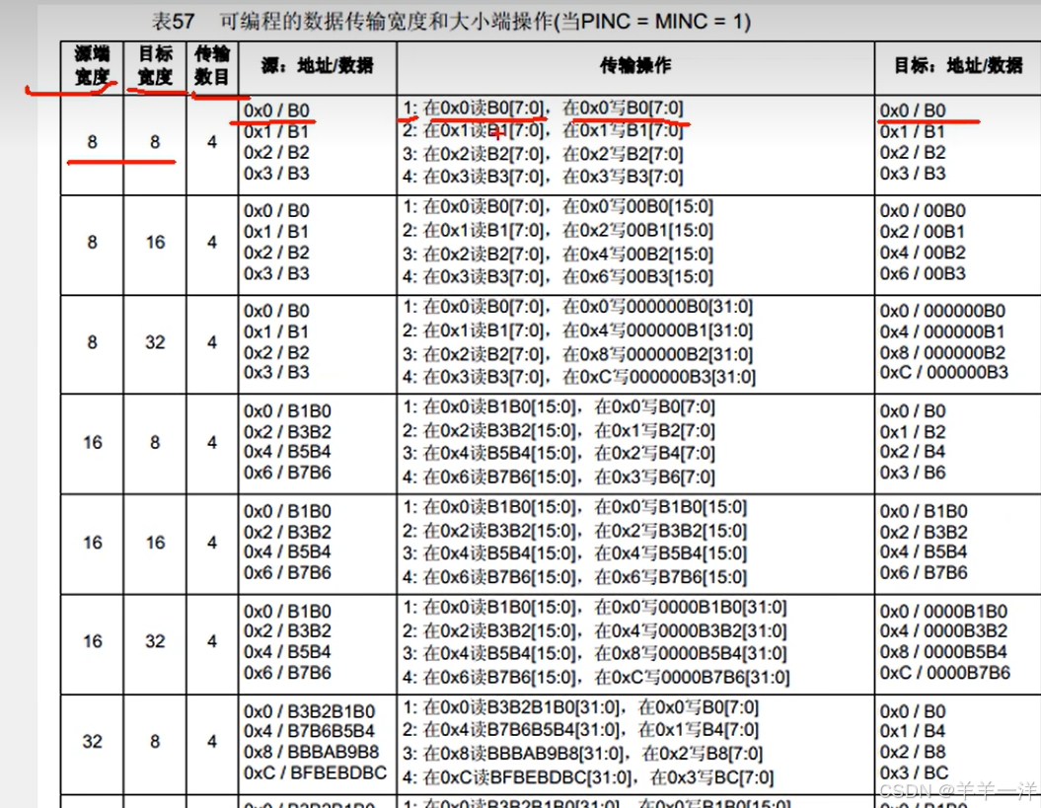1041x808 pixels.
Task: Click the target cell '0x3 / B6'
Action: pyautogui.click(x=913, y=472)
